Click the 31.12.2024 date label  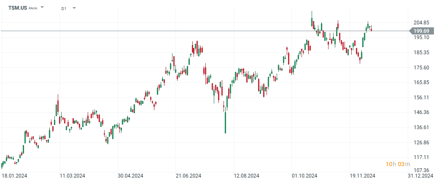tap(421, 175)
